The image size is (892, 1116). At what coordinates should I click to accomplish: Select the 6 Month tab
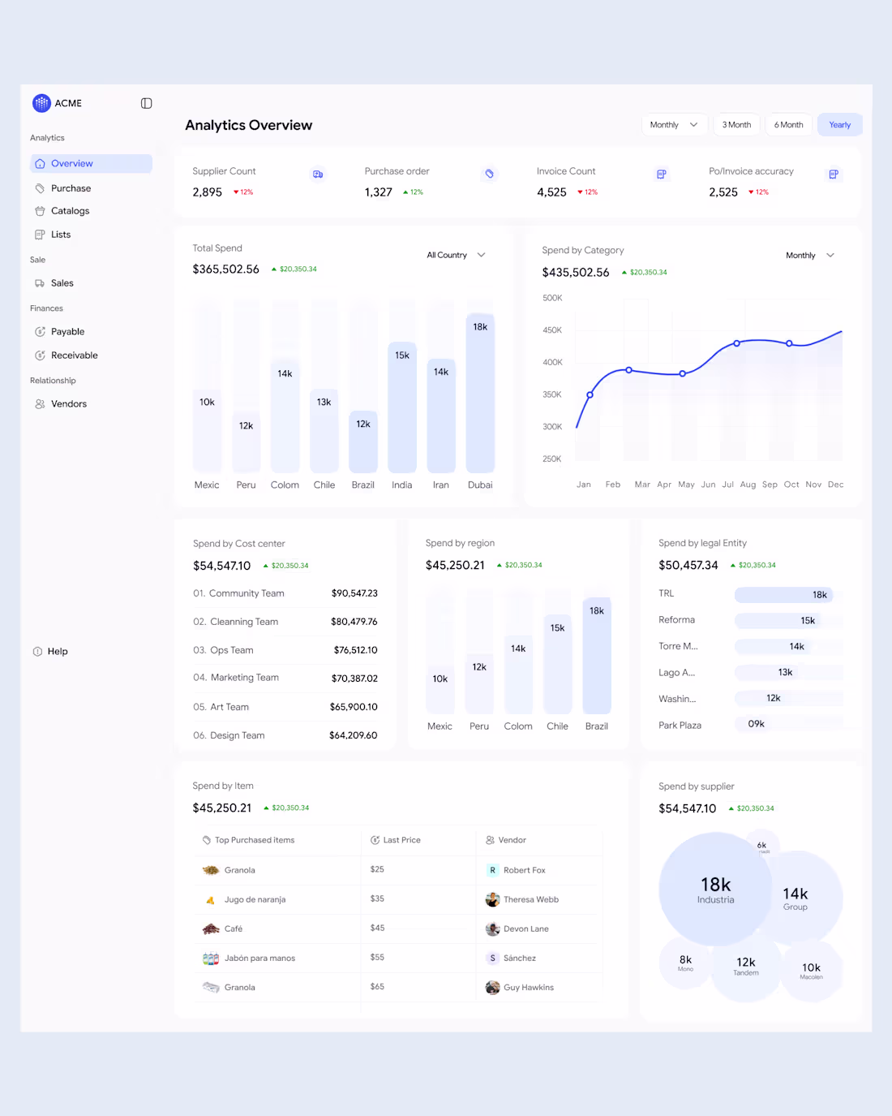787,124
